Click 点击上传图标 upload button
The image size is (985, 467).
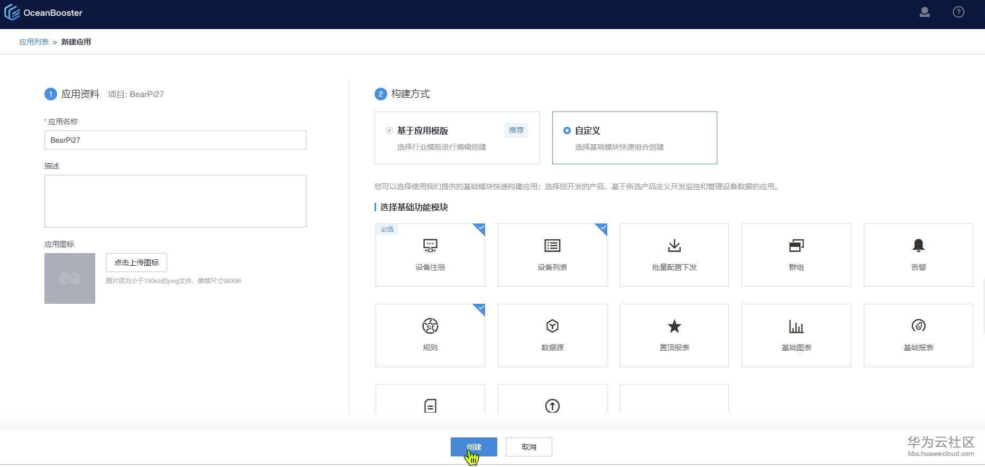[136, 263]
